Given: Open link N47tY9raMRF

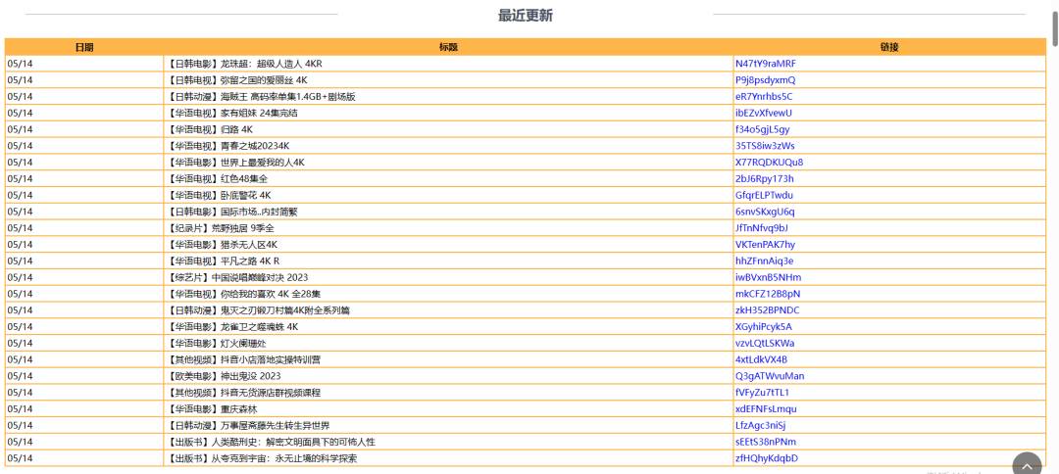Looking at the screenshot, I should [x=765, y=64].
